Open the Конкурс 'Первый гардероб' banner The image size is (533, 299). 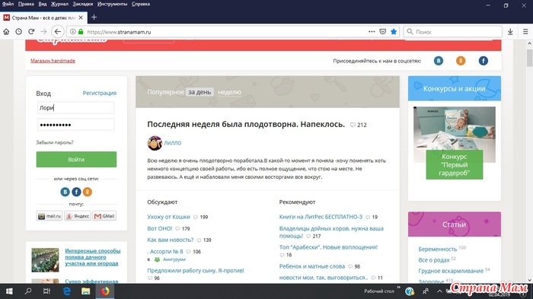point(454,165)
